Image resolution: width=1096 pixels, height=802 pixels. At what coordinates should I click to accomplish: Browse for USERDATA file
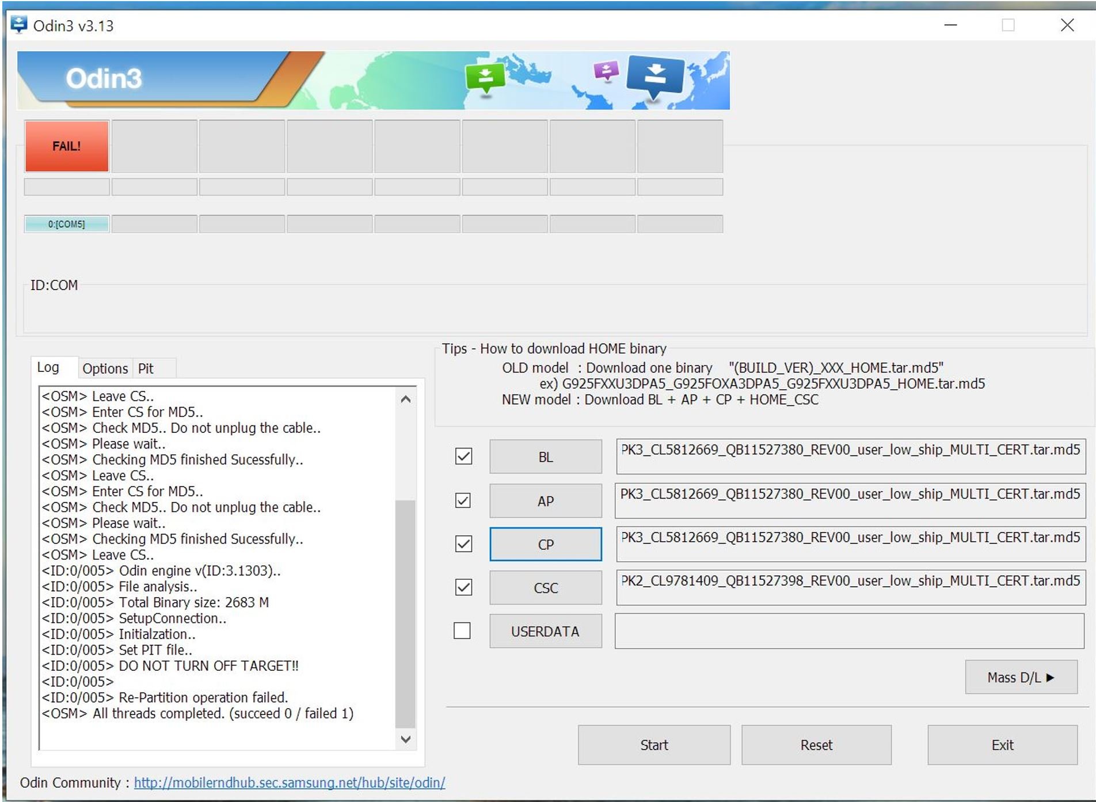tap(546, 632)
